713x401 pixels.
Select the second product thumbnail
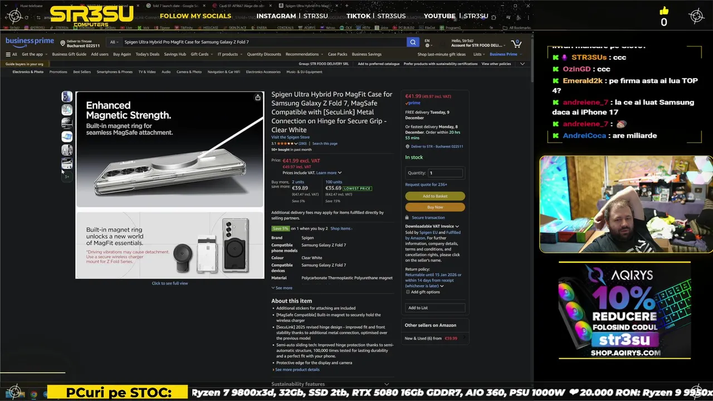(x=67, y=110)
